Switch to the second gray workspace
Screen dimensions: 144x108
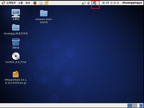[135, 105]
